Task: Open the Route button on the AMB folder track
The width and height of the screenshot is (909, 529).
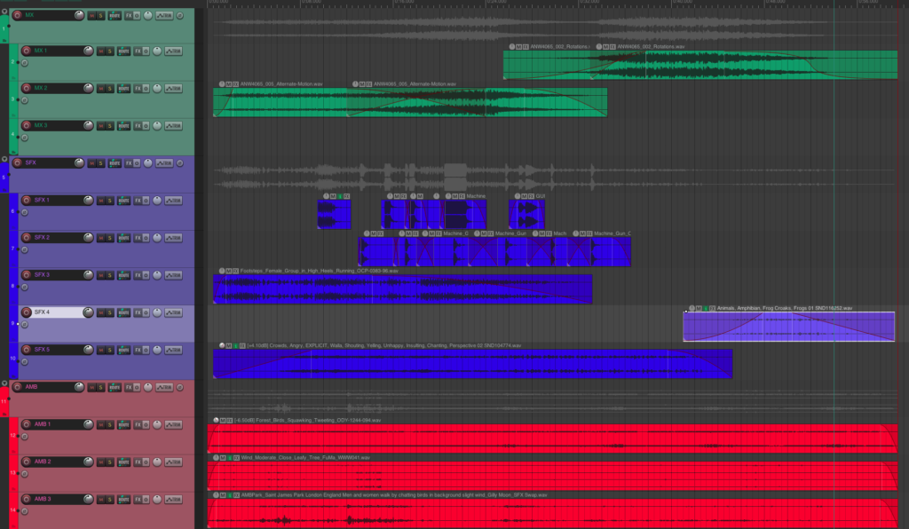Action: [115, 387]
